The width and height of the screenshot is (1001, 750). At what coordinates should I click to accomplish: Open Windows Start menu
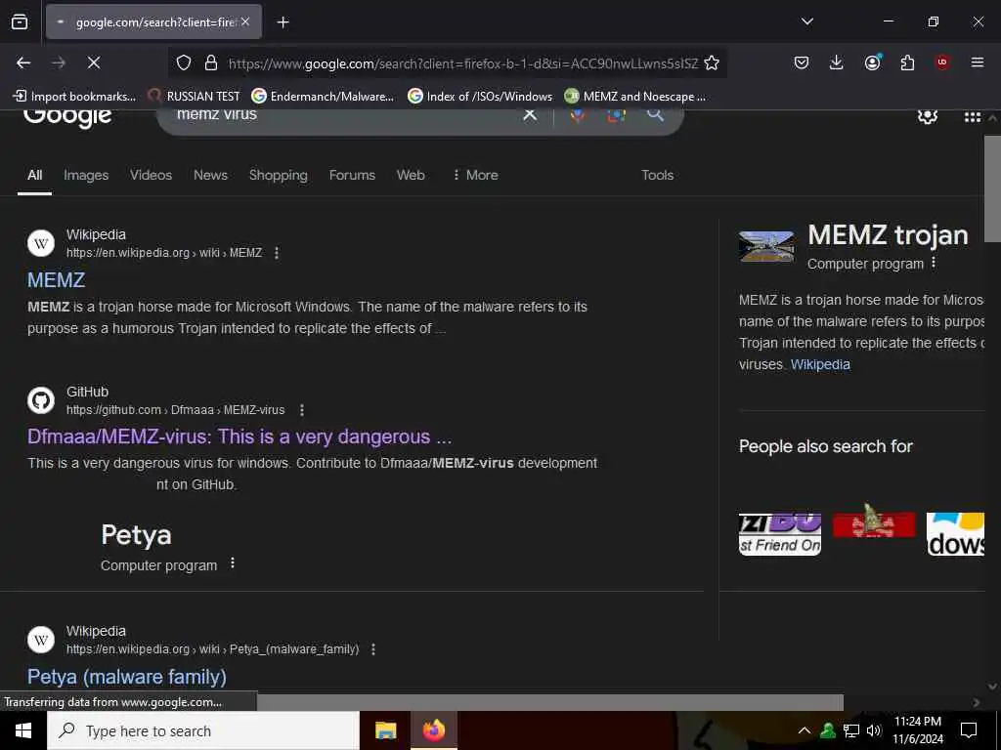pyautogui.click(x=23, y=730)
